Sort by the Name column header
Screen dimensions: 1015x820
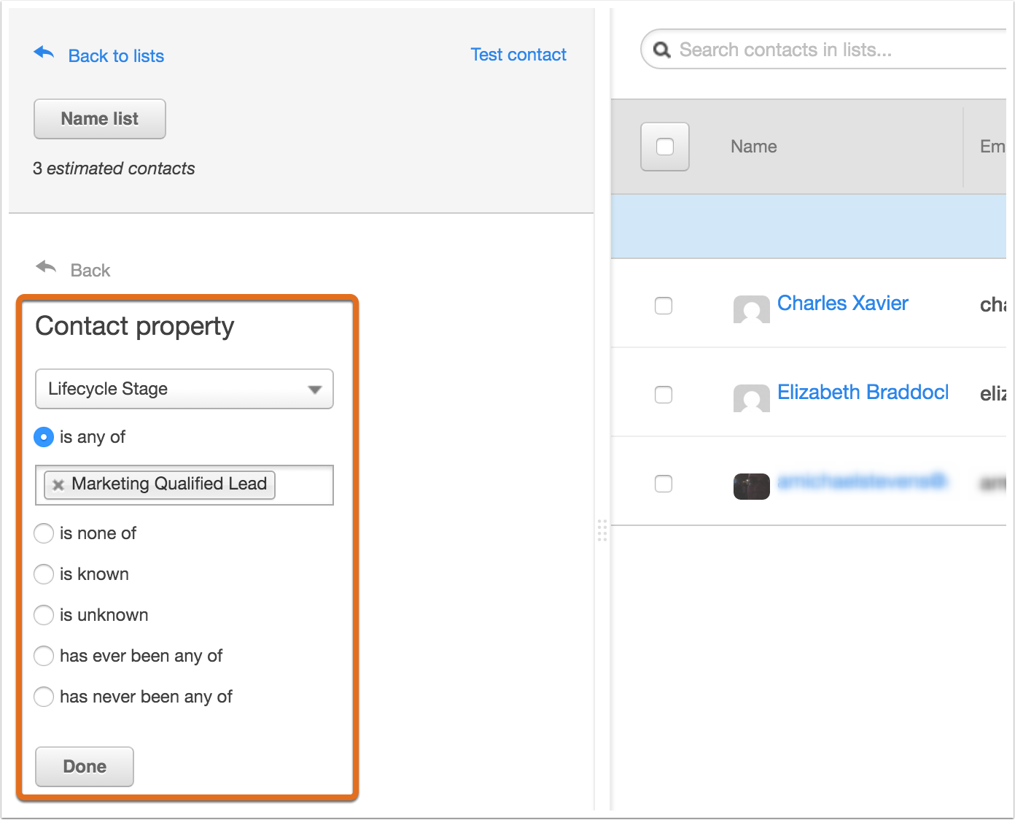point(754,147)
